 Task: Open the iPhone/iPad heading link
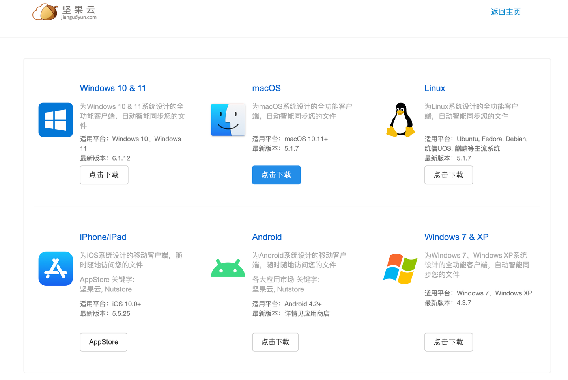[103, 237]
